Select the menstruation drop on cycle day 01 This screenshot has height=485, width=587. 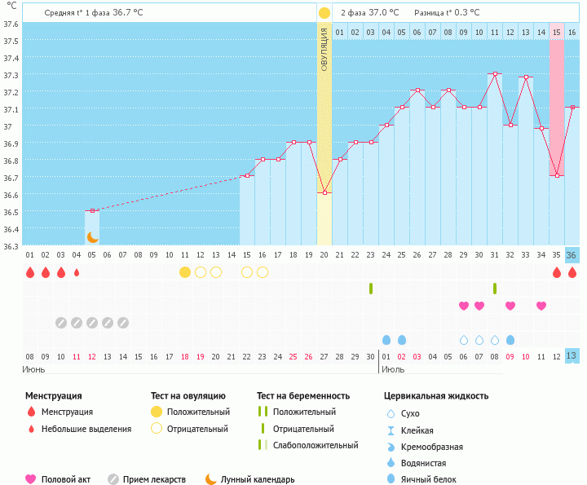(x=30, y=272)
